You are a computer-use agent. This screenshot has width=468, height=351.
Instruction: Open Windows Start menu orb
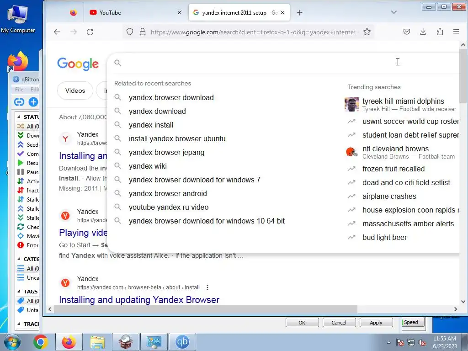click(11, 342)
